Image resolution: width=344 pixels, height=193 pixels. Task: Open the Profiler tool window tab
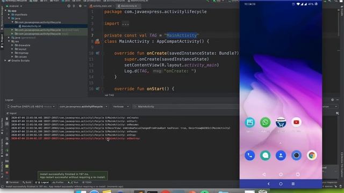point(58,182)
